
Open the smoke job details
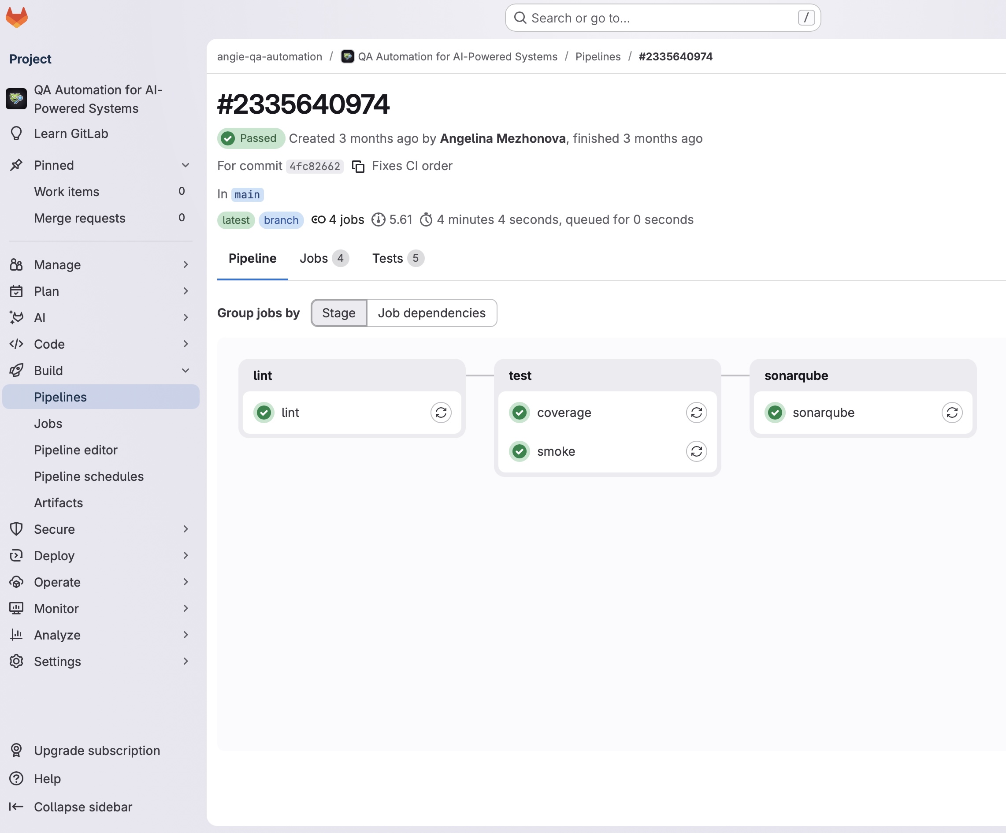pyautogui.click(x=556, y=451)
